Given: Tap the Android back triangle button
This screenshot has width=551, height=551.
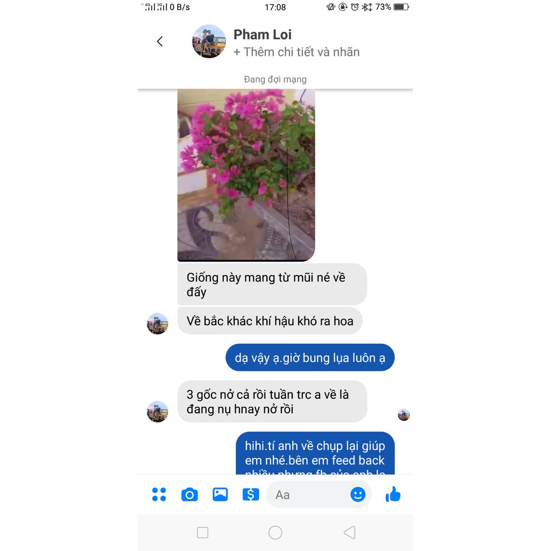Looking at the screenshot, I should (x=350, y=532).
